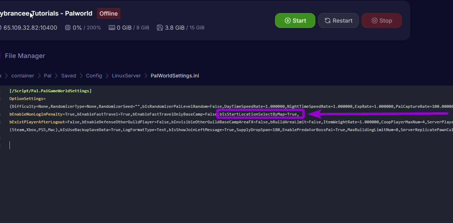Click the [/Script/Pal.PalGameWorldSettings] header line
The image size is (453, 223).
[50, 91]
